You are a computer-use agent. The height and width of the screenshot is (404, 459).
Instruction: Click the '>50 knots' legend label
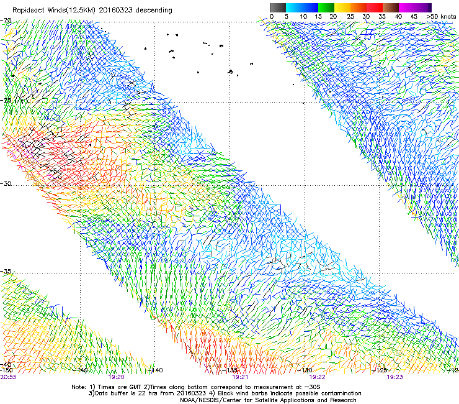[441, 17]
